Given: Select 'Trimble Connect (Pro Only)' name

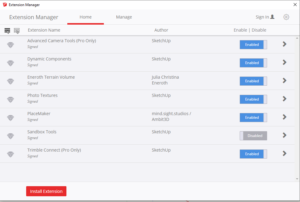Looking at the screenshot, I should tap(54, 150).
